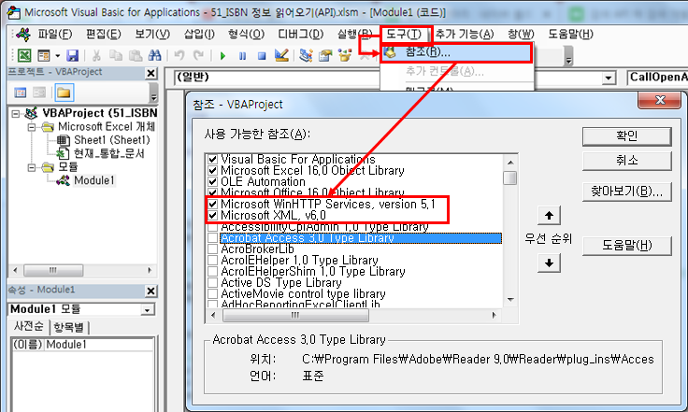This screenshot has width=688, height=412.
Task: Switch to the 항목별 properties tab
Action: 68,327
